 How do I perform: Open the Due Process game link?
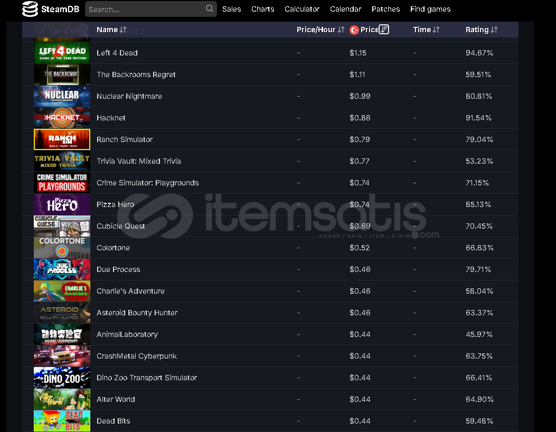pyautogui.click(x=118, y=269)
